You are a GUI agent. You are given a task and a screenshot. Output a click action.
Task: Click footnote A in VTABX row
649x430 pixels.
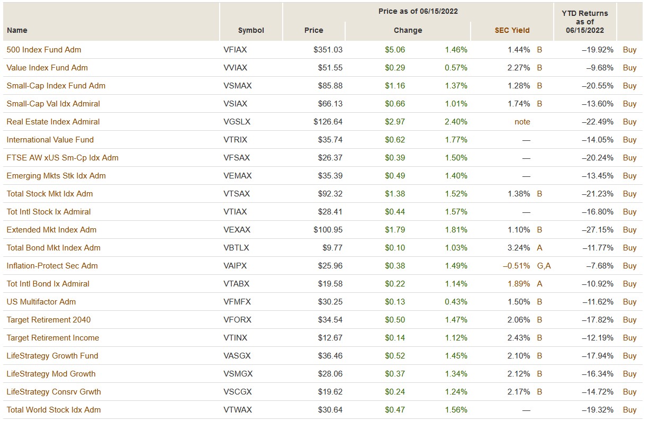(x=539, y=284)
